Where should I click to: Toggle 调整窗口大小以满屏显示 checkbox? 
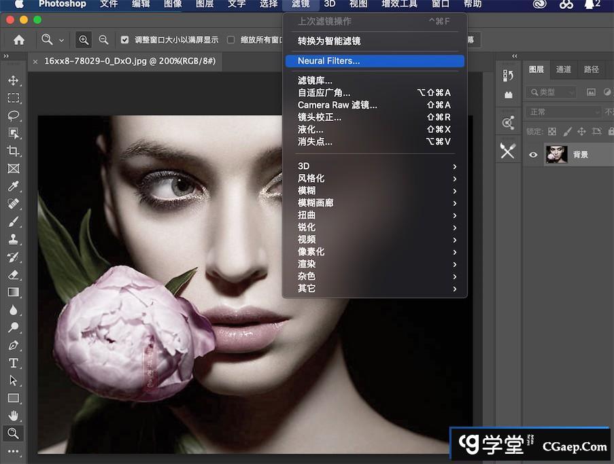(x=124, y=40)
